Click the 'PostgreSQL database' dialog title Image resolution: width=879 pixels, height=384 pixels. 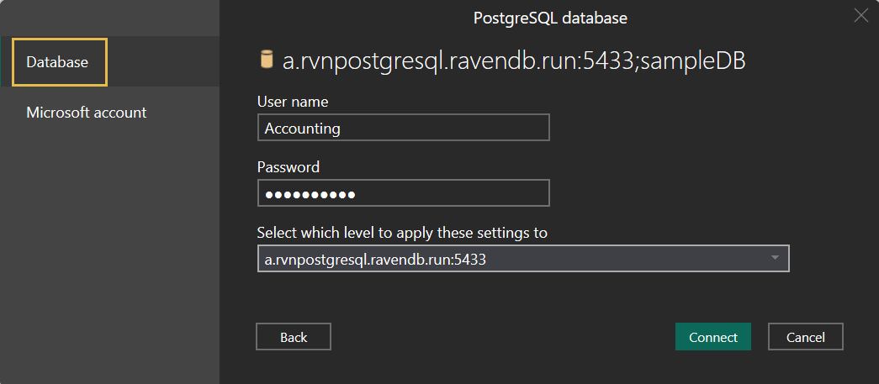click(550, 18)
